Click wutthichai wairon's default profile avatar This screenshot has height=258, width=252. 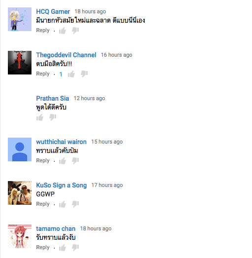coord(20,149)
